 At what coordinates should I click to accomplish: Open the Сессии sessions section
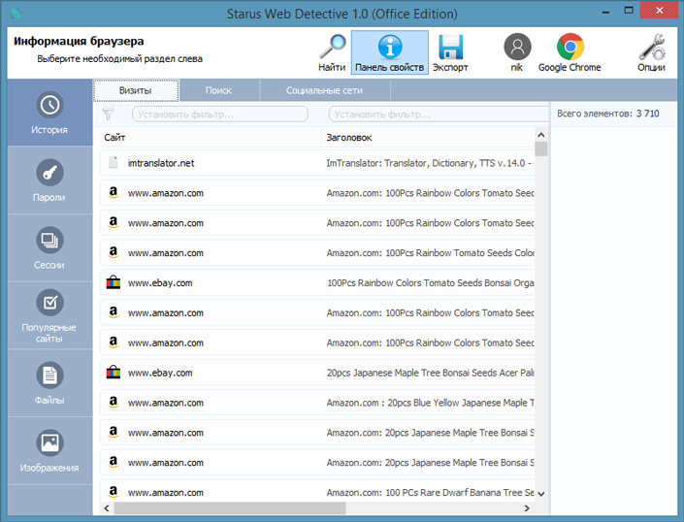click(x=49, y=247)
